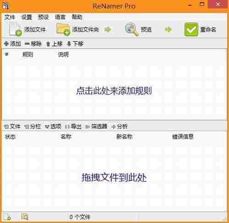The image size is (229, 223).
Task: Open the 预设 menu
Action: [x=43, y=17]
